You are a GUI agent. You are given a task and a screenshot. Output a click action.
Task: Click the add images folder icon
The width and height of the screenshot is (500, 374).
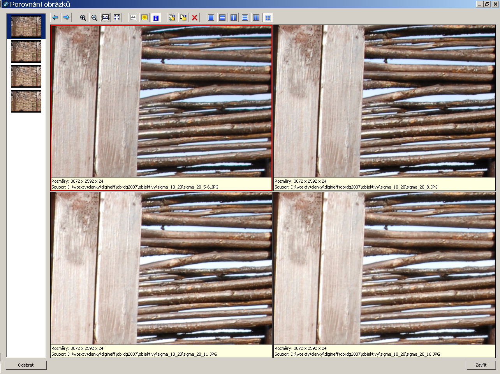click(172, 18)
